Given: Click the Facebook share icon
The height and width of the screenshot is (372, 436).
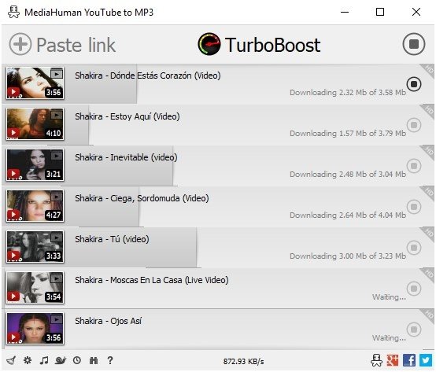Looking at the screenshot, I should (x=409, y=360).
